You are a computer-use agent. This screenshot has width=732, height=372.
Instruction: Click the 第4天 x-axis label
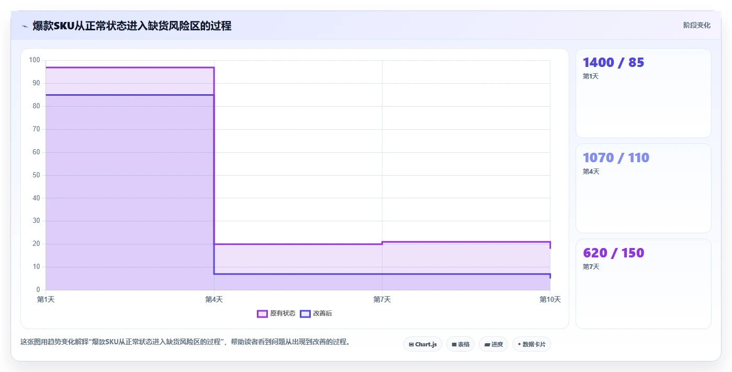[214, 299]
